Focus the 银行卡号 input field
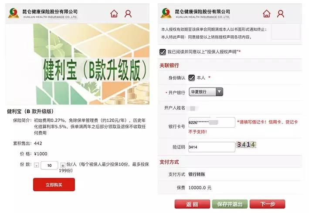The height and width of the screenshot is (213, 309). 212,122
